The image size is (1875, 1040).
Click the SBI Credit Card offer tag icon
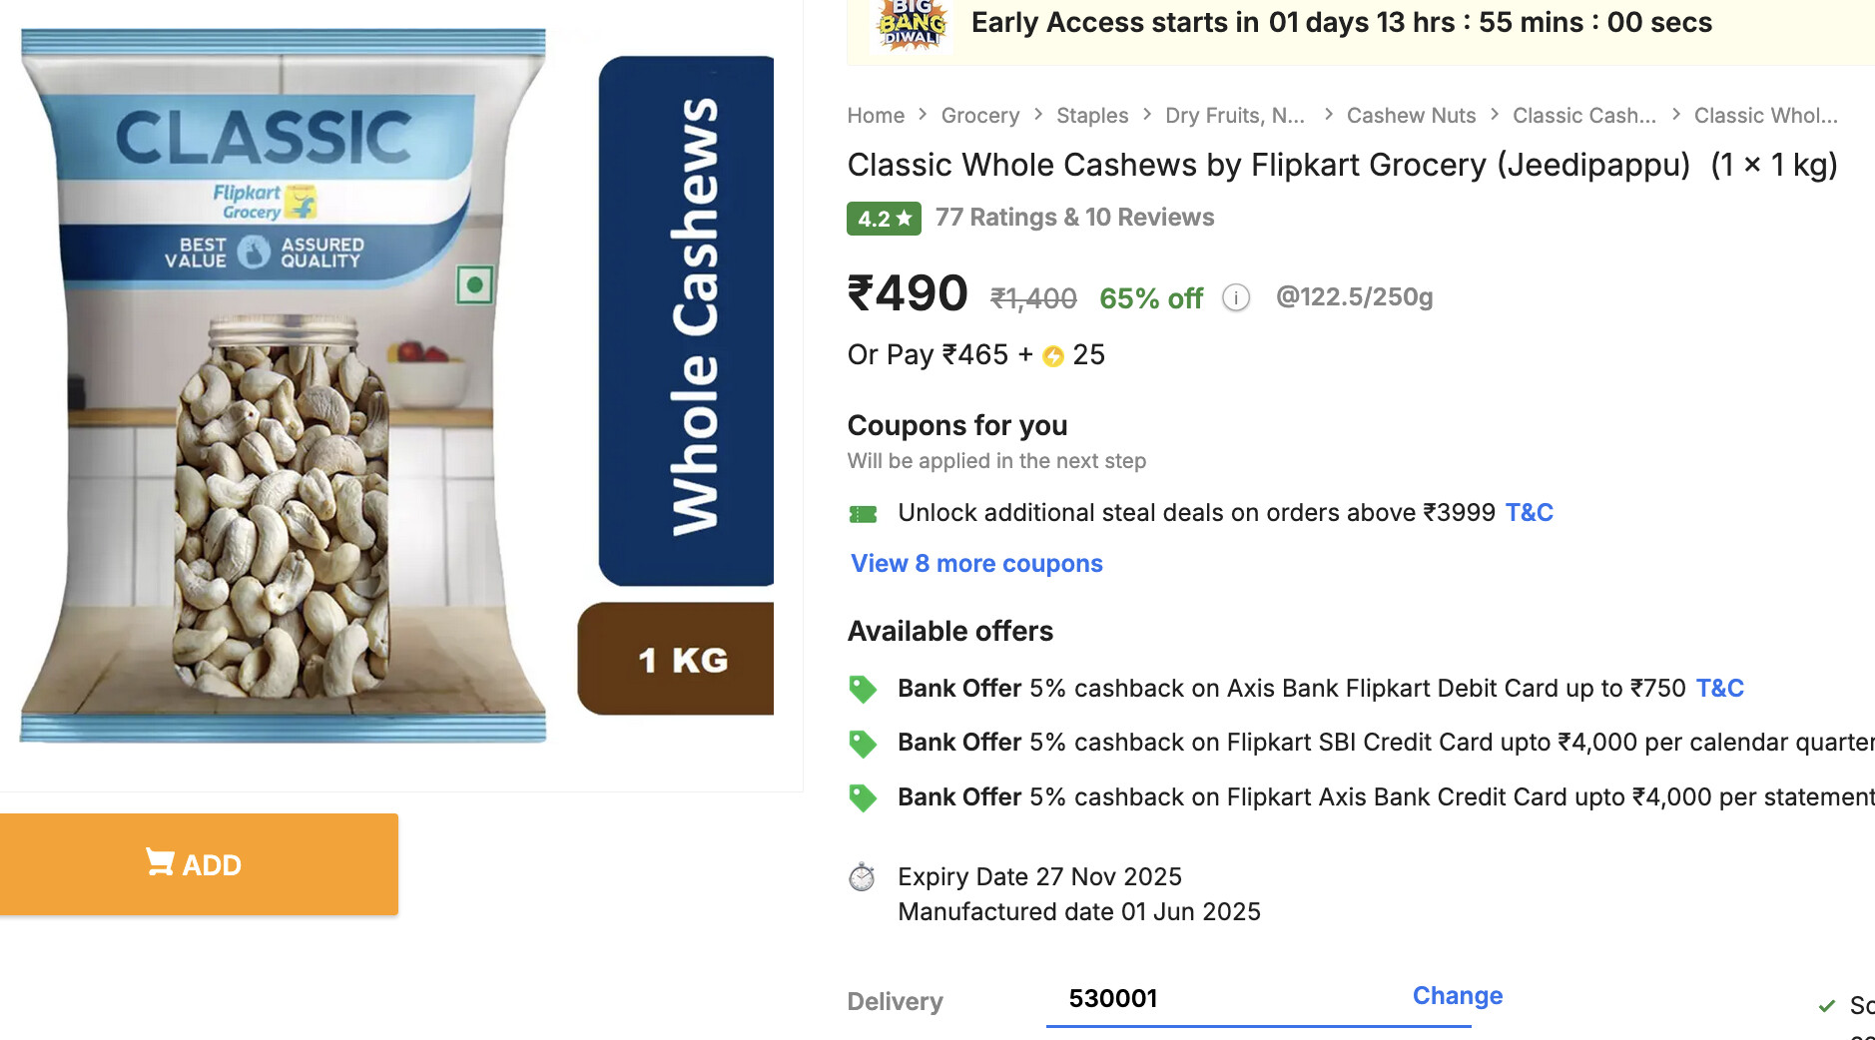click(863, 744)
